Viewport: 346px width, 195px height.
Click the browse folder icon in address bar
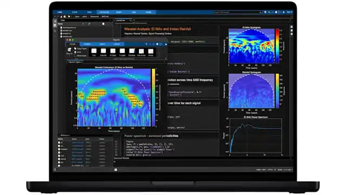click(65, 16)
